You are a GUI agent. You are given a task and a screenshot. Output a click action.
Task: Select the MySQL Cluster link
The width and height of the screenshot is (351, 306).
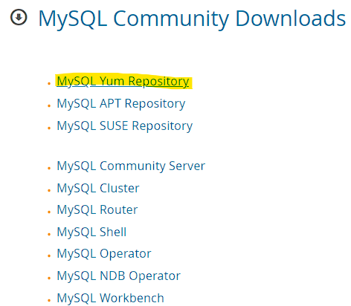pos(98,188)
